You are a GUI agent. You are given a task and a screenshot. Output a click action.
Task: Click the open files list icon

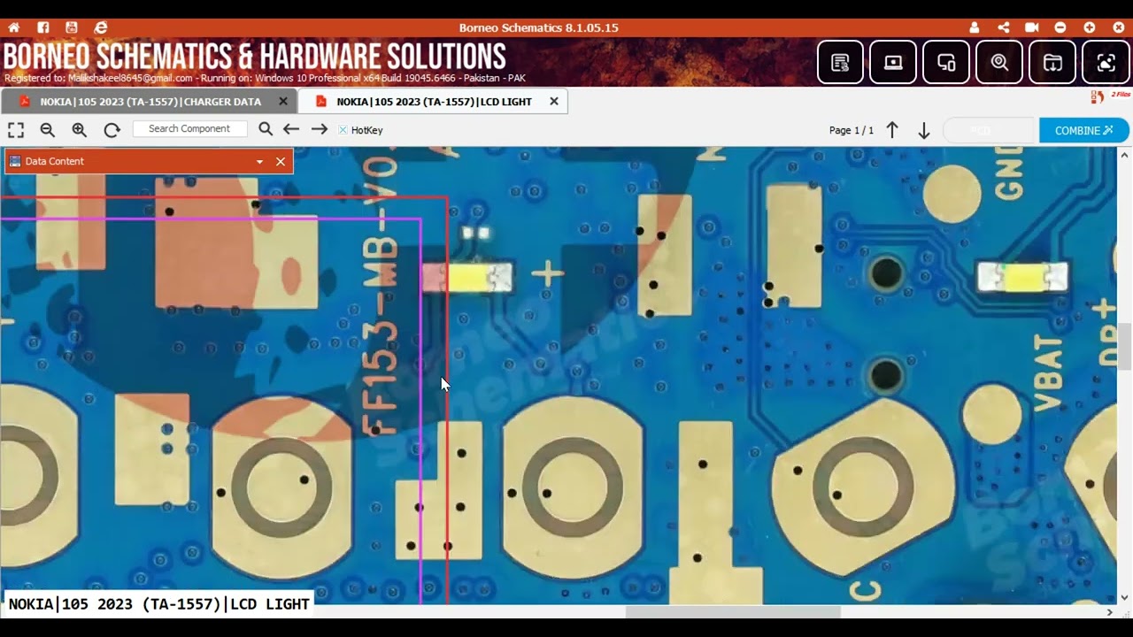[x=1098, y=96]
